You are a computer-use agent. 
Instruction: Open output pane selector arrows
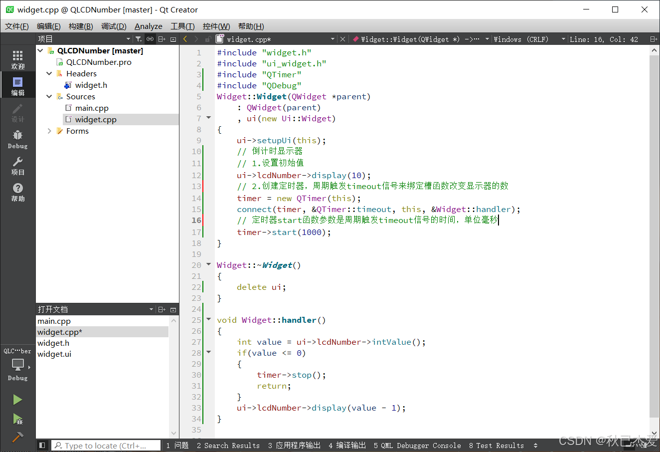pos(536,446)
